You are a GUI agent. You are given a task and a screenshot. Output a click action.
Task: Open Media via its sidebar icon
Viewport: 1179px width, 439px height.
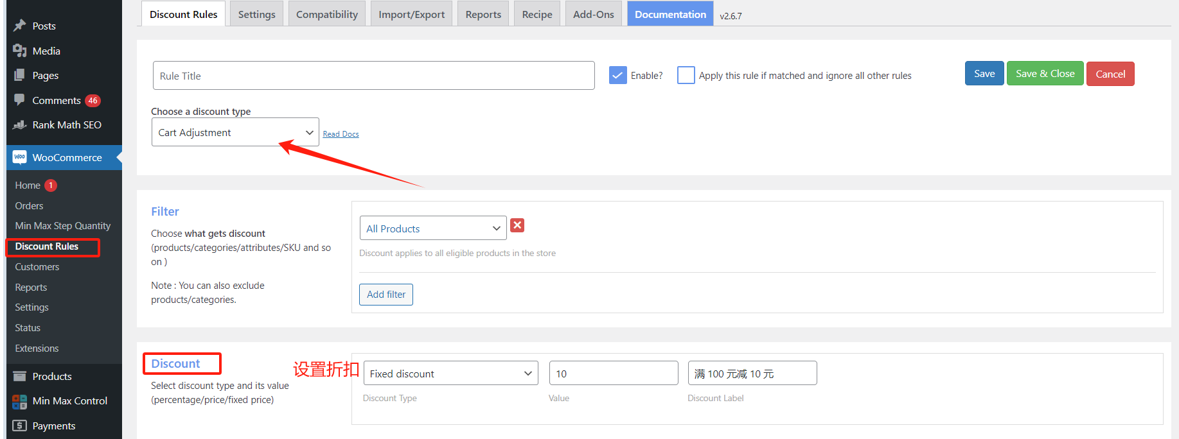pos(19,51)
